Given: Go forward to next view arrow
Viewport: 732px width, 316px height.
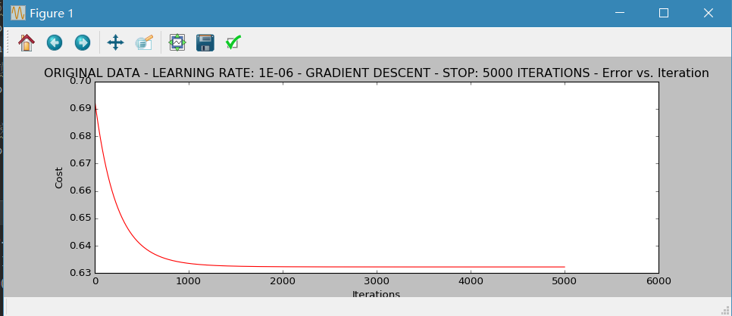Looking at the screenshot, I should [x=83, y=43].
